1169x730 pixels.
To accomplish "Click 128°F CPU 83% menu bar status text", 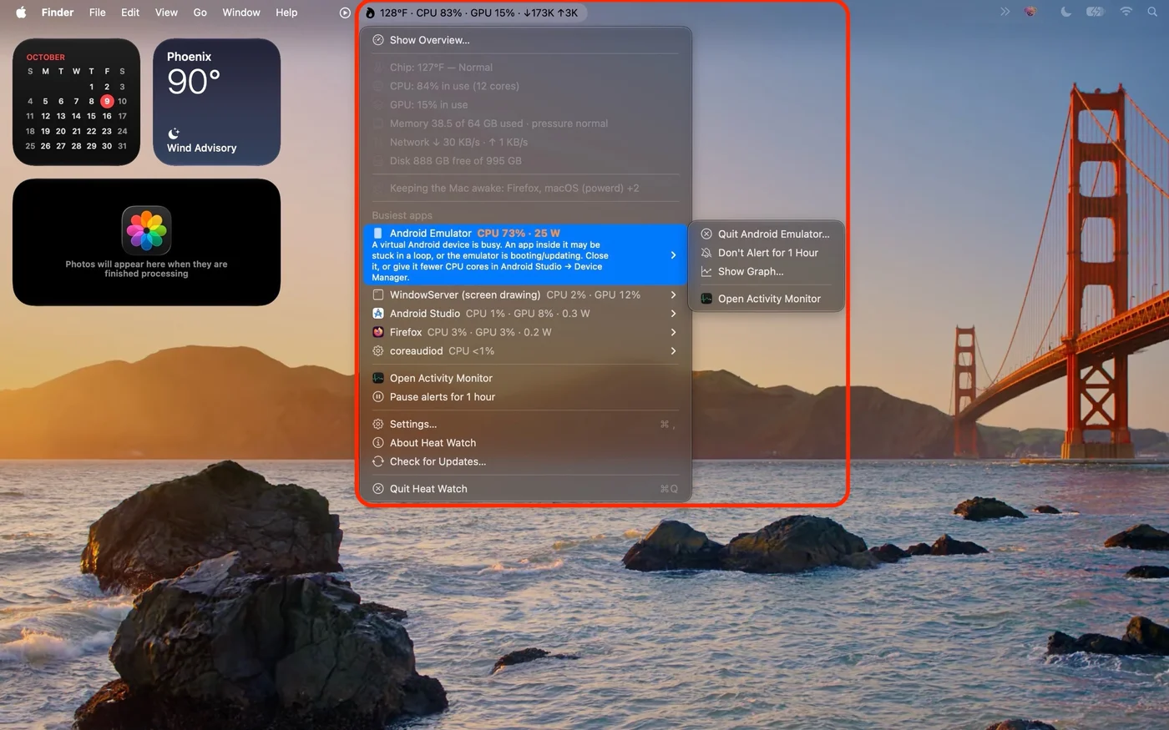I will tap(478, 13).
